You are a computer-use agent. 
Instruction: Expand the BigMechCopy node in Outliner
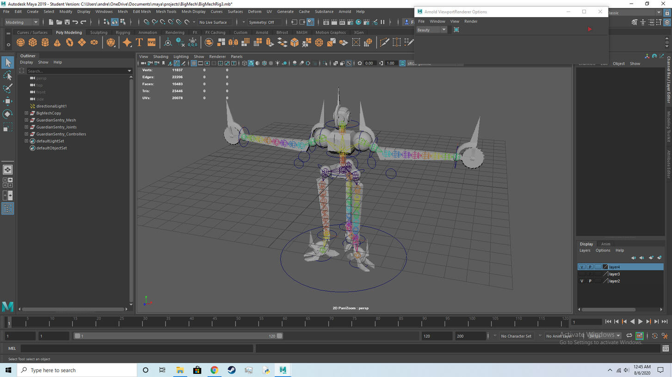coord(26,113)
